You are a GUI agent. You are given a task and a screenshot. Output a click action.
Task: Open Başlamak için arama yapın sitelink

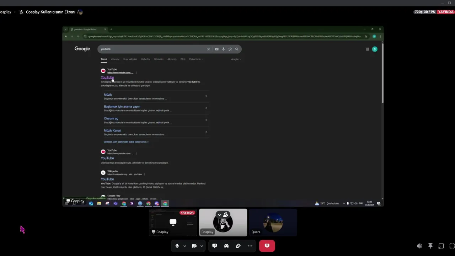pyautogui.click(x=122, y=106)
